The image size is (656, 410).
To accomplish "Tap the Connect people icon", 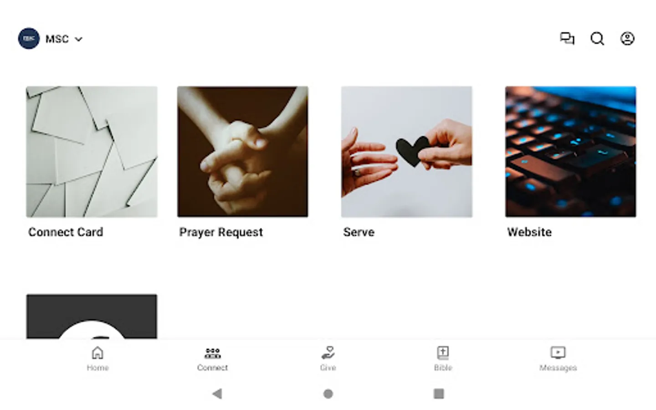I will coord(212,353).
